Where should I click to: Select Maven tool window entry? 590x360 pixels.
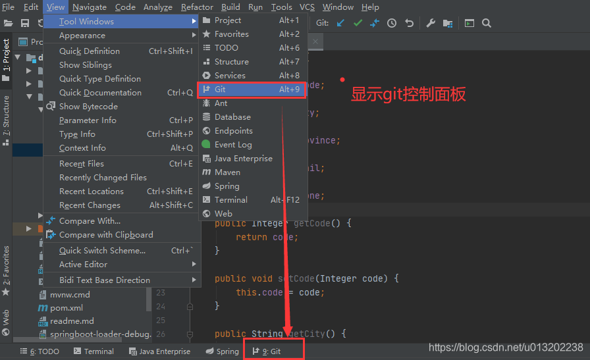pos(252,172)
